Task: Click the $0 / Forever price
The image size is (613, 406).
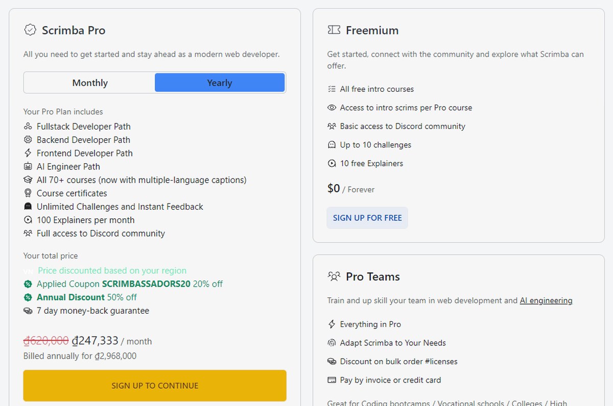Action: coord(351,189)
